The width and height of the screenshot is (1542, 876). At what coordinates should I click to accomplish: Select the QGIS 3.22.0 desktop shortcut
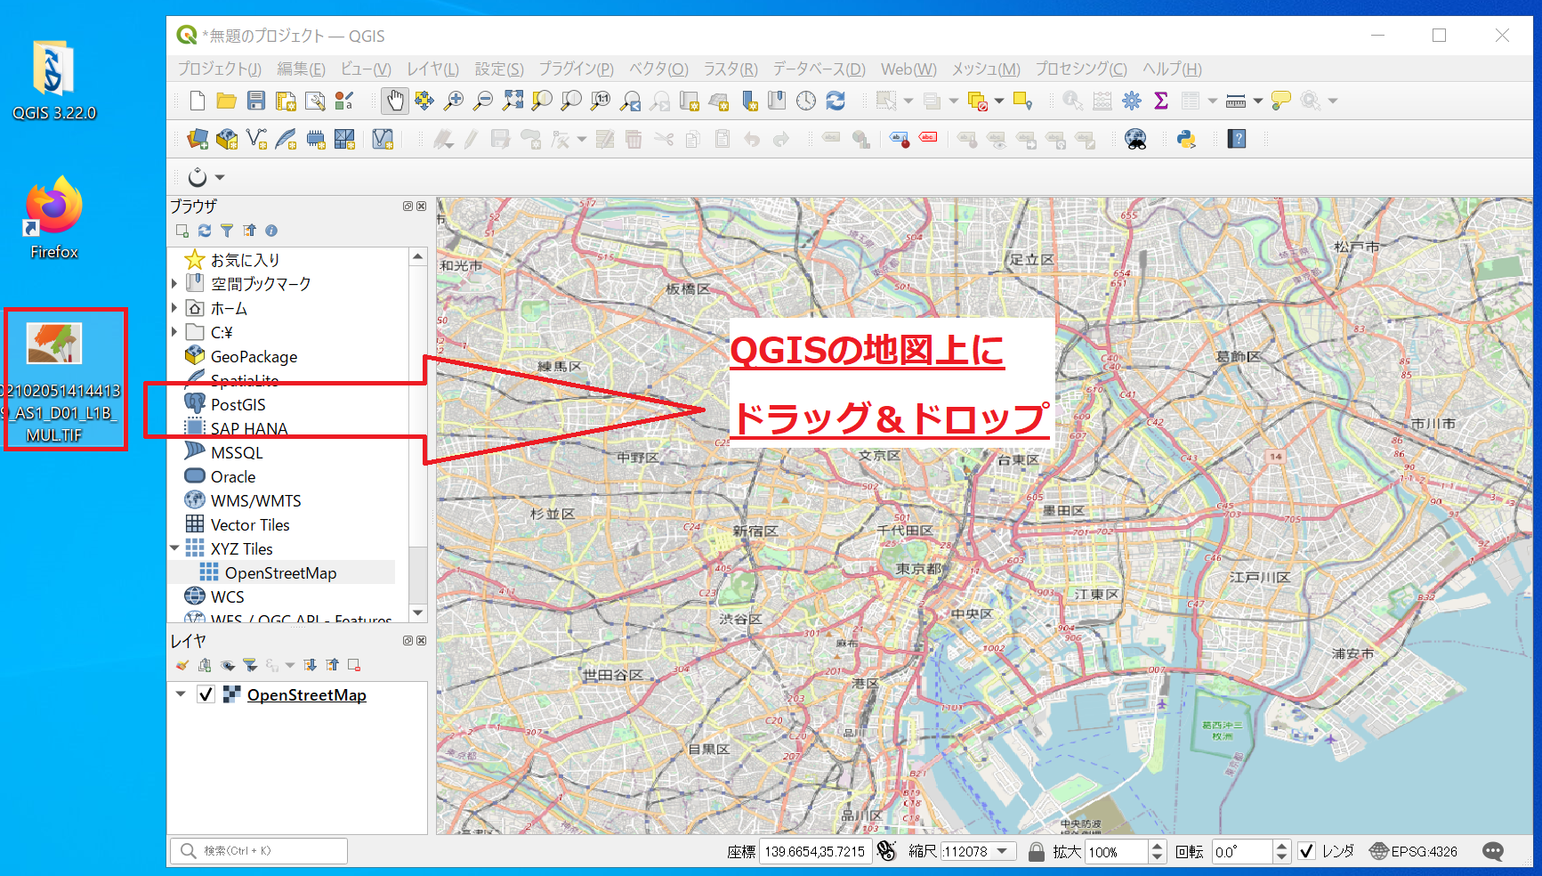click(x=53, y=80)
